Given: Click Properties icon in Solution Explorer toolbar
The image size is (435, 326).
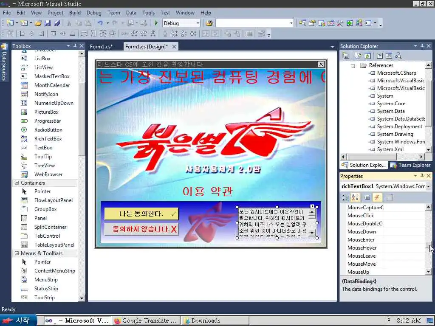Looking at the screenshot, I should (x=346, y=56).
